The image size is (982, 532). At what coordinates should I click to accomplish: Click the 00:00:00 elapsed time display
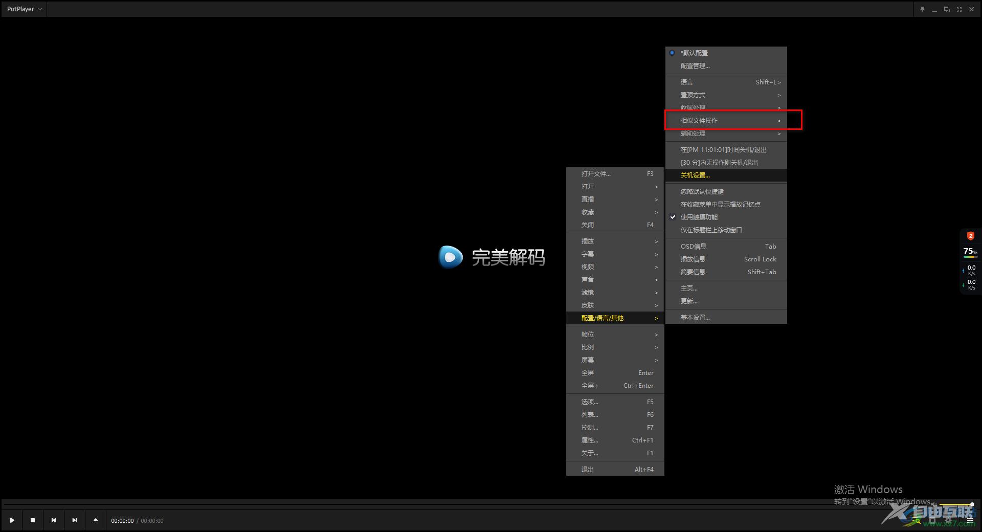click(x=122, y=521)
